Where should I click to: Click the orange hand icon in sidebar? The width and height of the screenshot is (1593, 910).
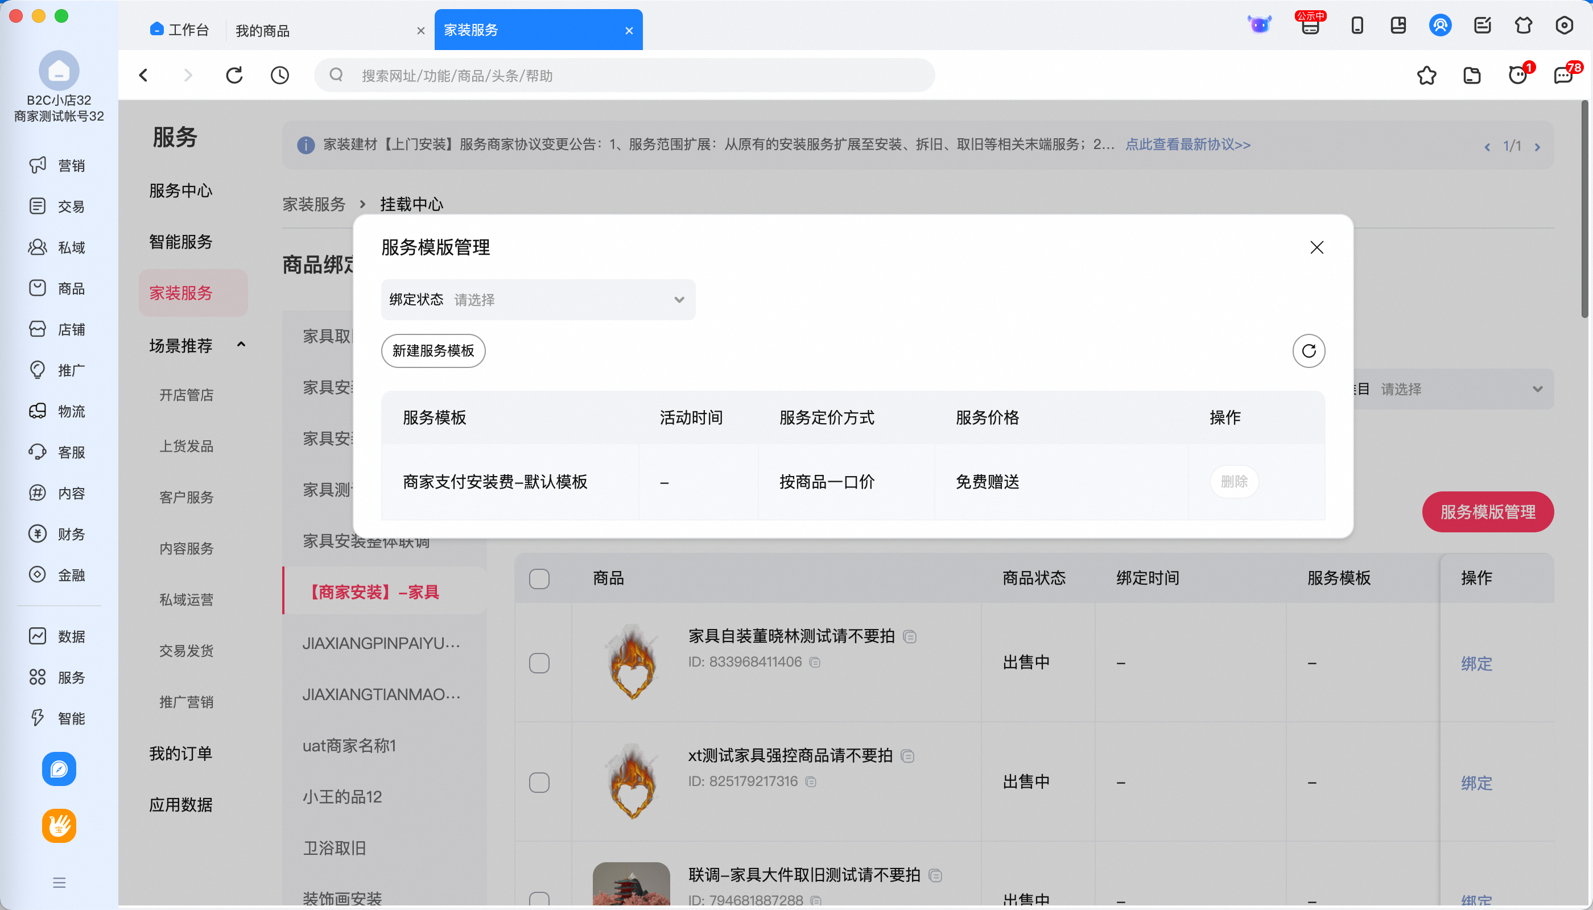click(59, 826)
